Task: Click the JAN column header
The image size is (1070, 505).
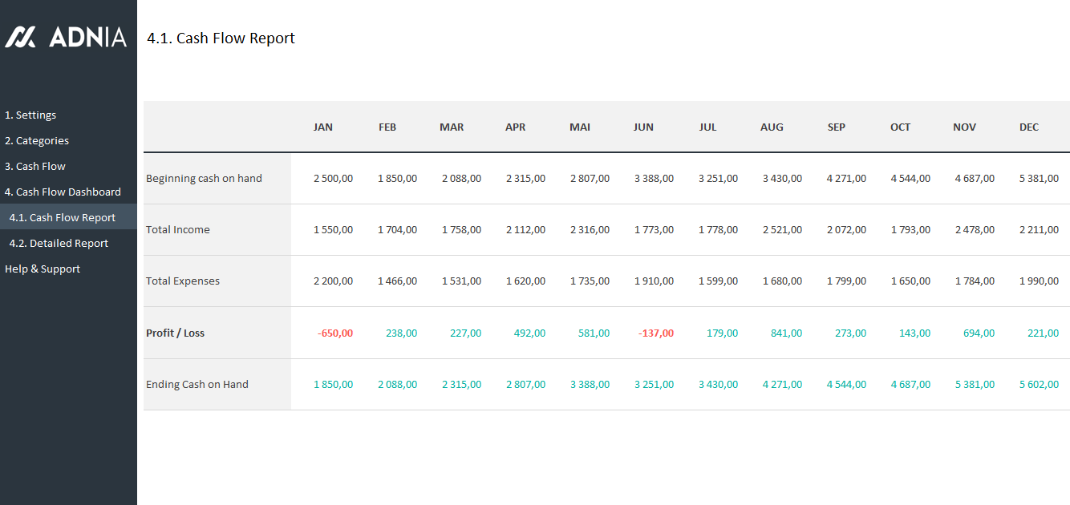Action: 322,127
